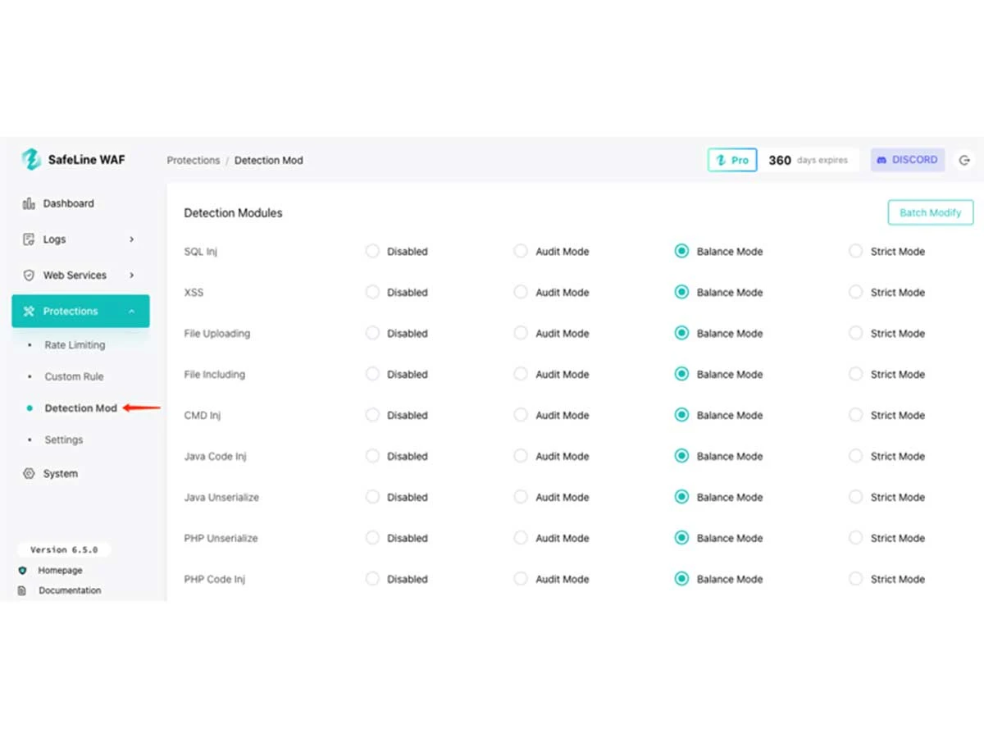Set PHP Code Inj to Strict Mode
The width and height of the screenshot is (984, 738).
pyautogui.click(x=855, y=579)
